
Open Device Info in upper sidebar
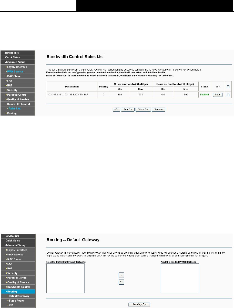point(17,53)
